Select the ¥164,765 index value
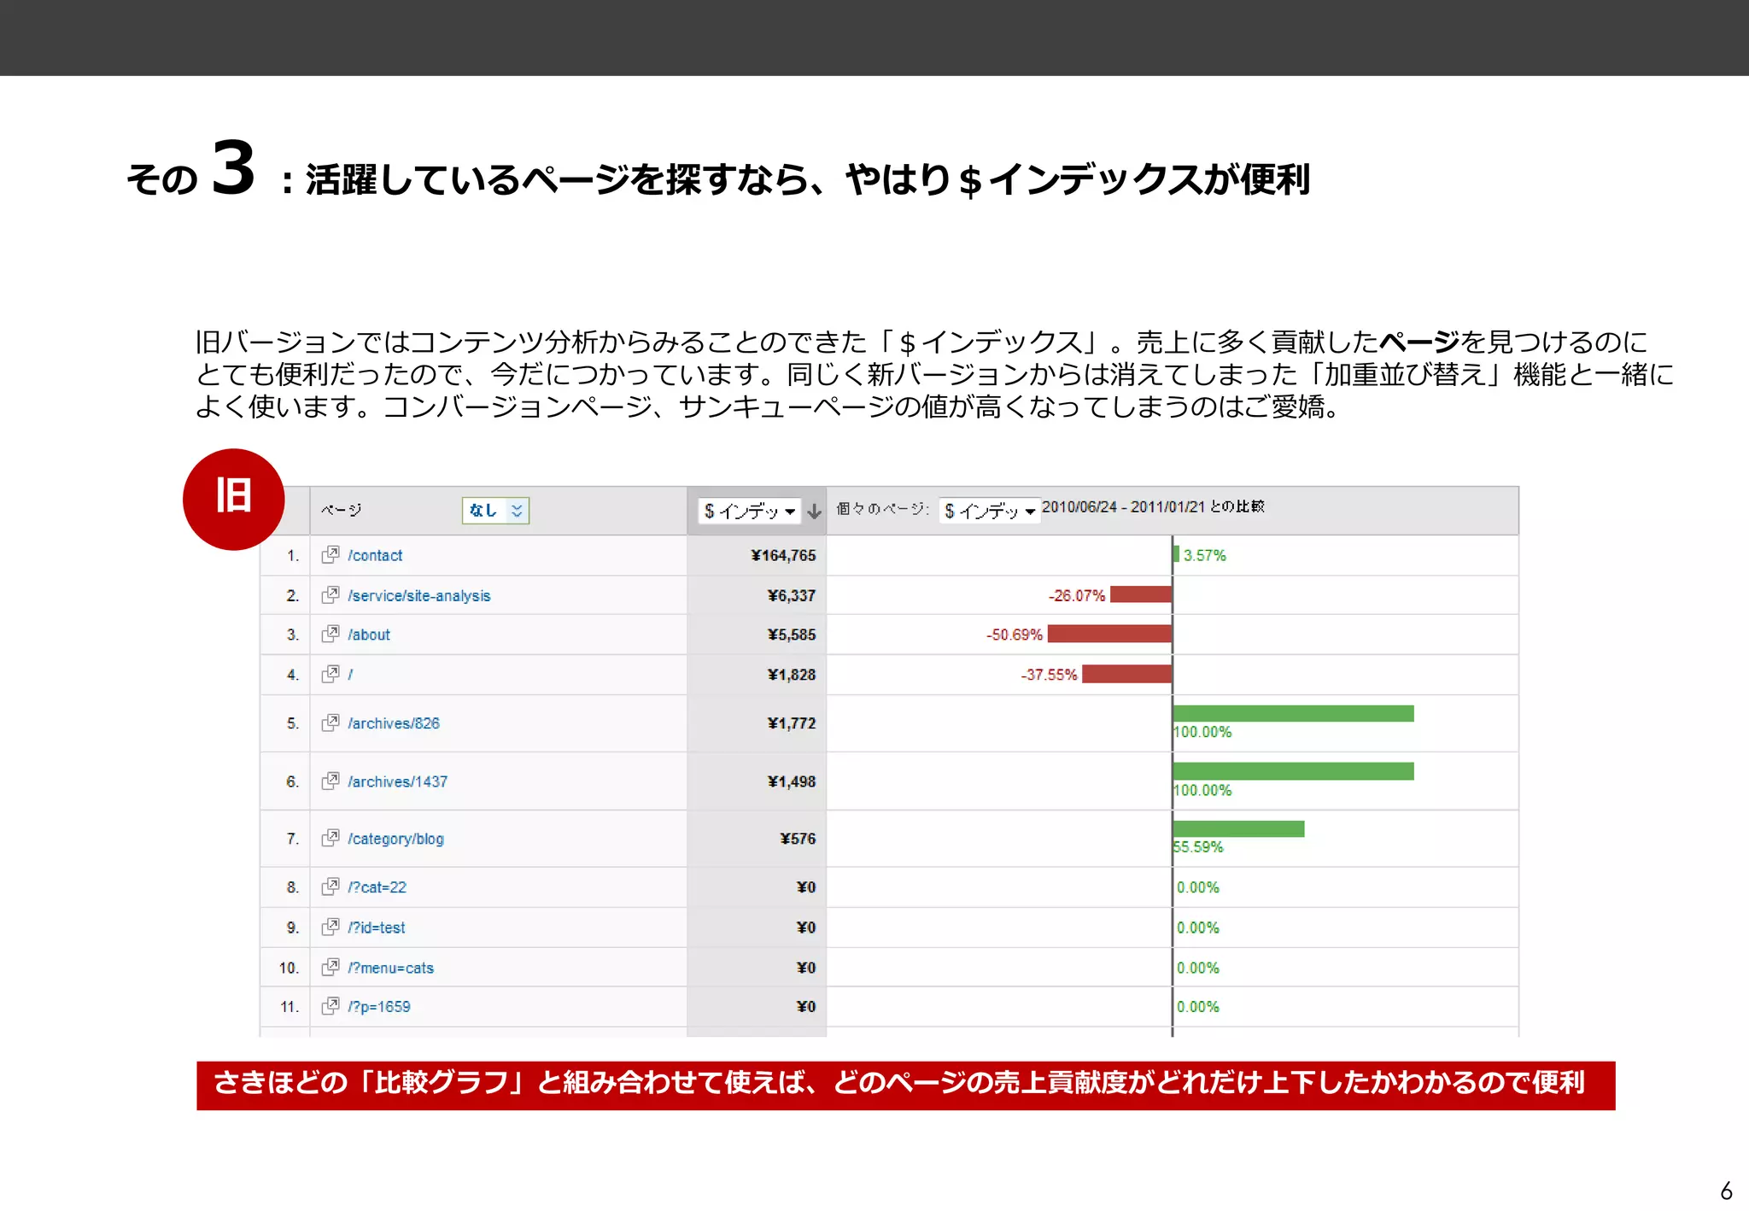Viewport: 1749px width, 1211px height. (783, 556)
